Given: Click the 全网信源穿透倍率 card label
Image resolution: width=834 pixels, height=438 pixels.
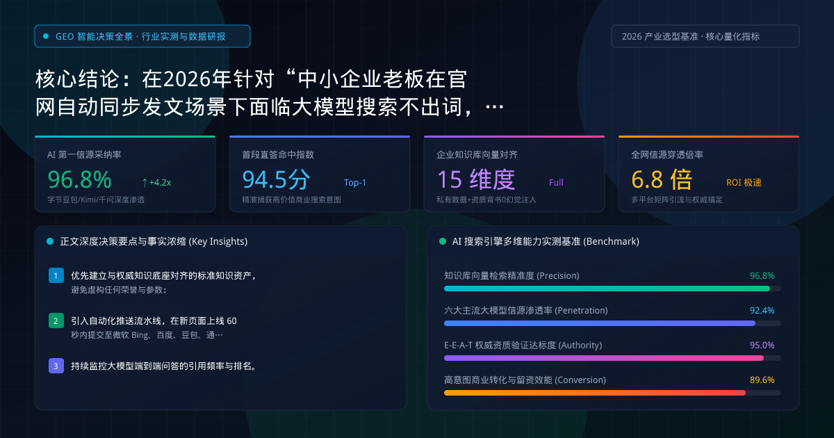Looking at the screenshot, I should (x=667, y=154).
